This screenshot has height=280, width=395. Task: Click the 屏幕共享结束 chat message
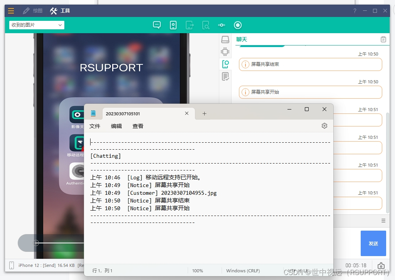310,64
